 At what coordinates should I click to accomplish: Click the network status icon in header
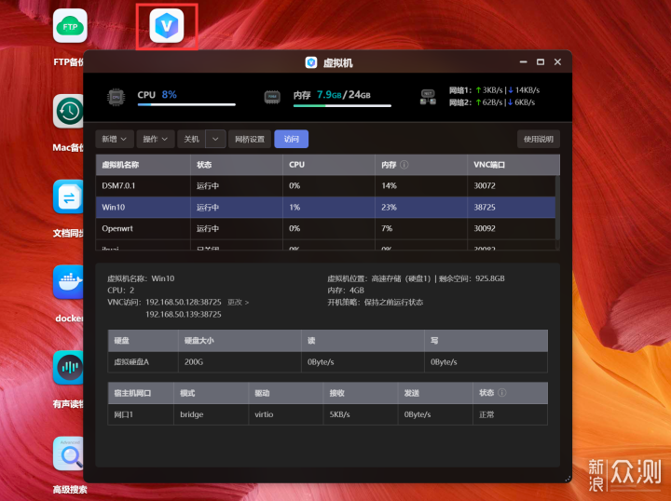pos(429,95)
